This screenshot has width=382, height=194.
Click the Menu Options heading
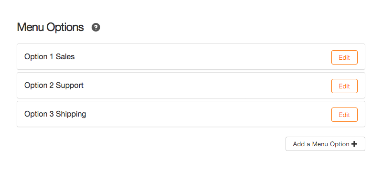pos(51,27)
